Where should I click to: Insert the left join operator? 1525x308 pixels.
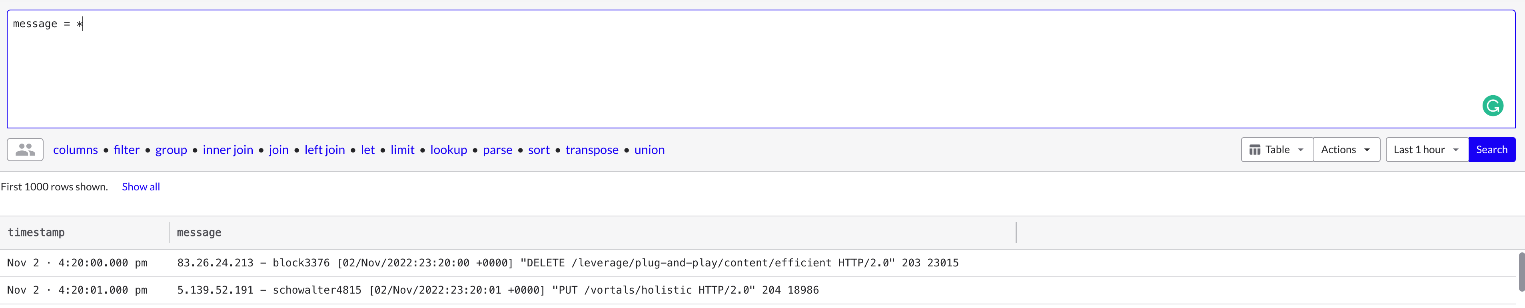(x=324, y=150)
